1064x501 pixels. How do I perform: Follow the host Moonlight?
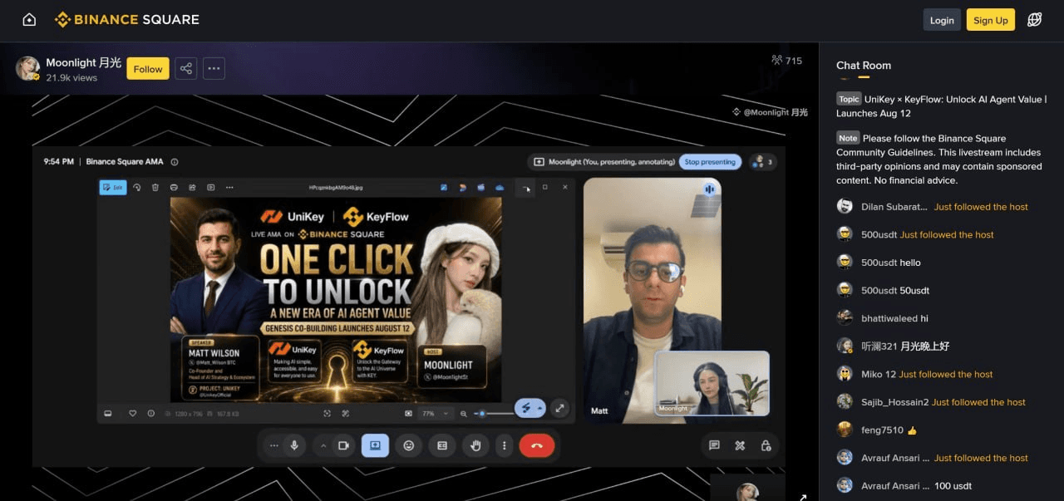[148, 69]
